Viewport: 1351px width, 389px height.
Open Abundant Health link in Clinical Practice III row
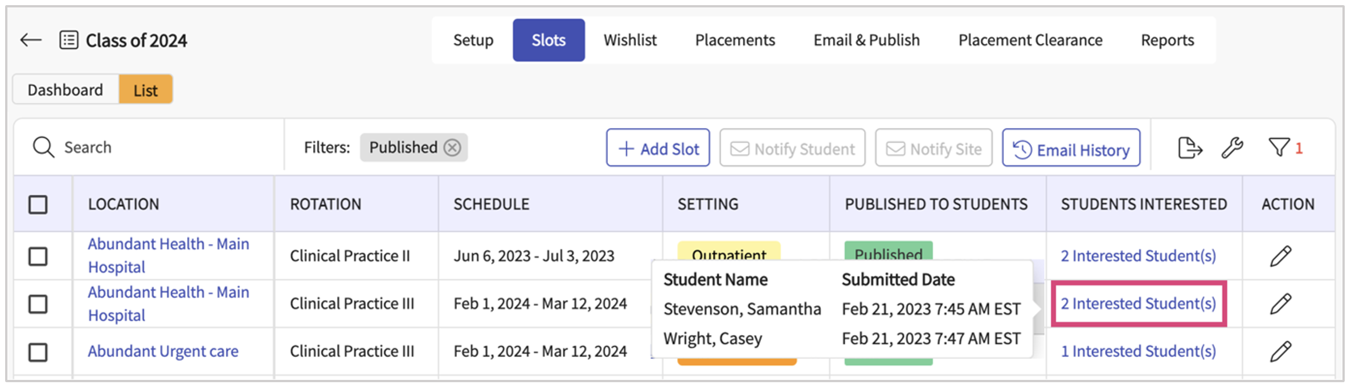coord(169,304)
